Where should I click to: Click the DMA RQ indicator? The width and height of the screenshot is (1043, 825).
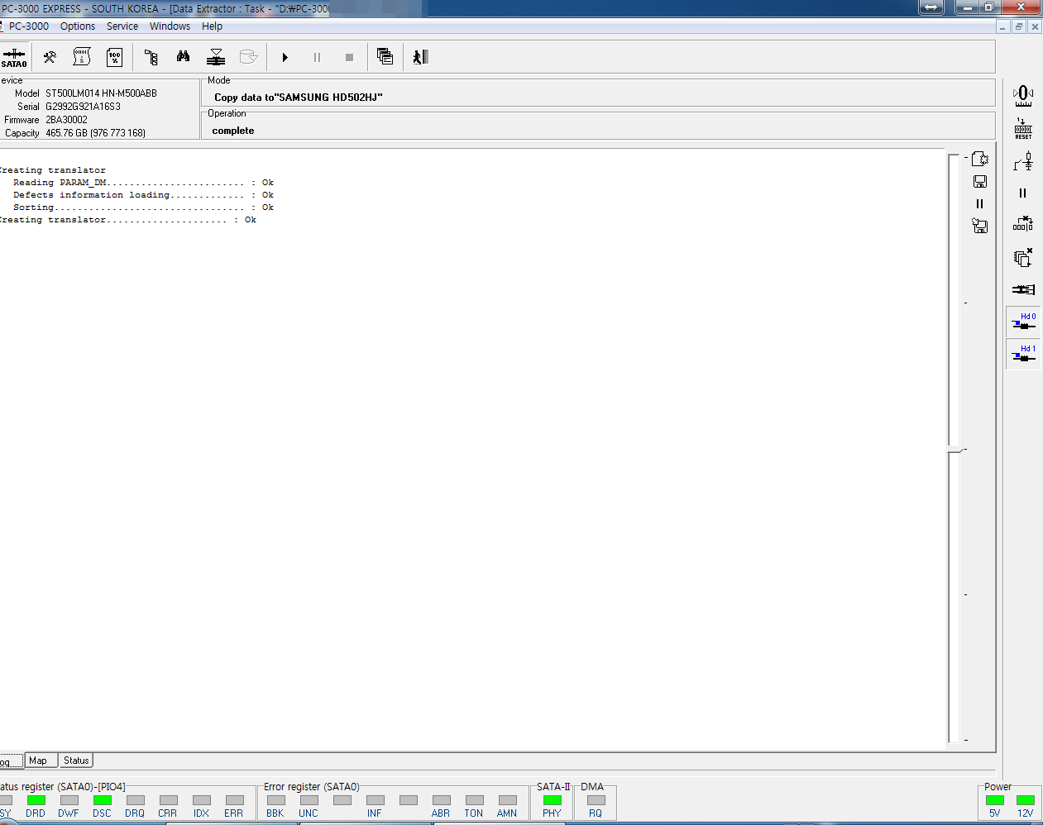(x=596, y=800)
